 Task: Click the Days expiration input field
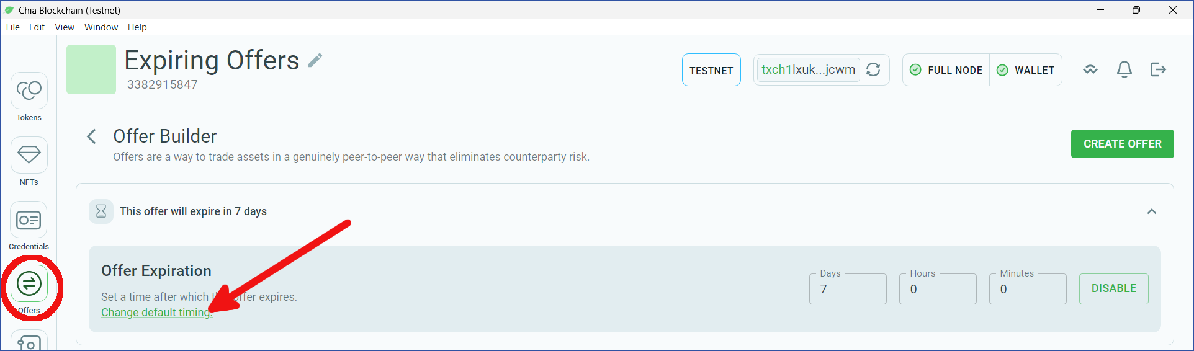(x=848, y=289)
